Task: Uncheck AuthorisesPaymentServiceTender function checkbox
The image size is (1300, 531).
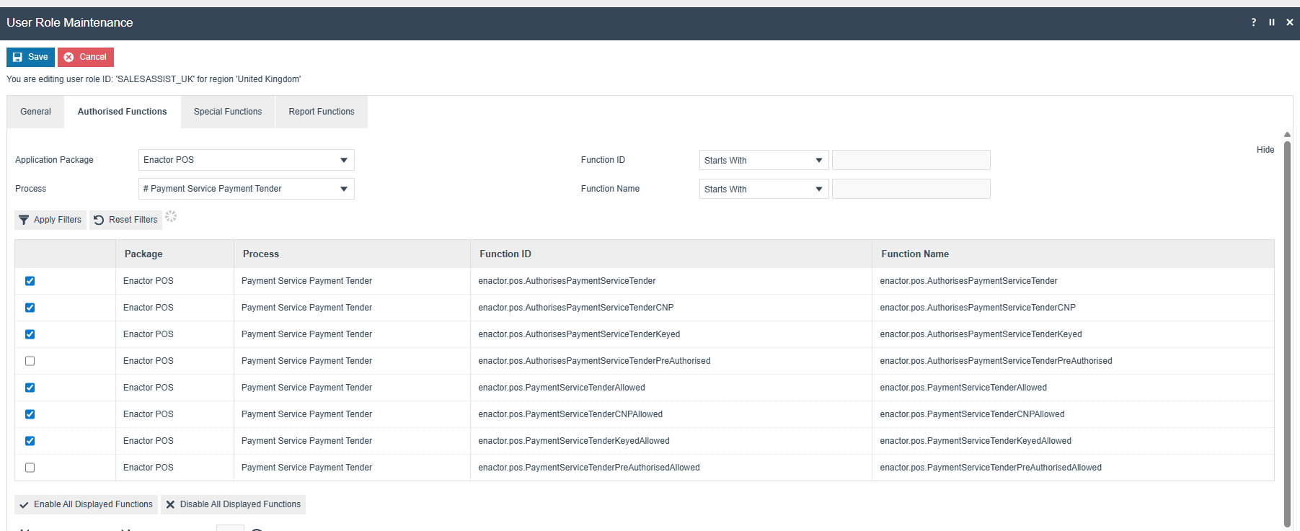Action: [30, 281]
